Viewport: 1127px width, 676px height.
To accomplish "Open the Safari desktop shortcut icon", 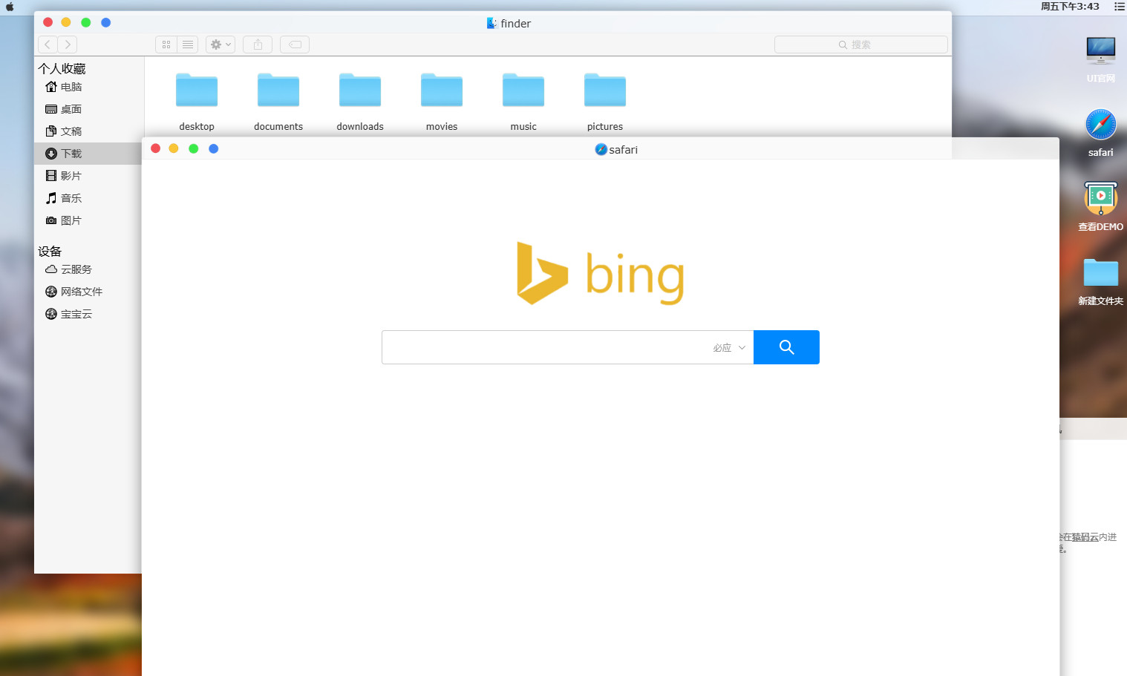I will coord(1100,125).
